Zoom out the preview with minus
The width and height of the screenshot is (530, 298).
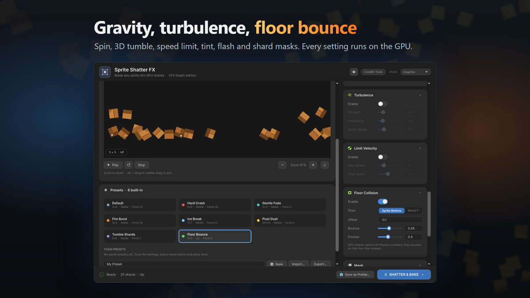[283, 165]
